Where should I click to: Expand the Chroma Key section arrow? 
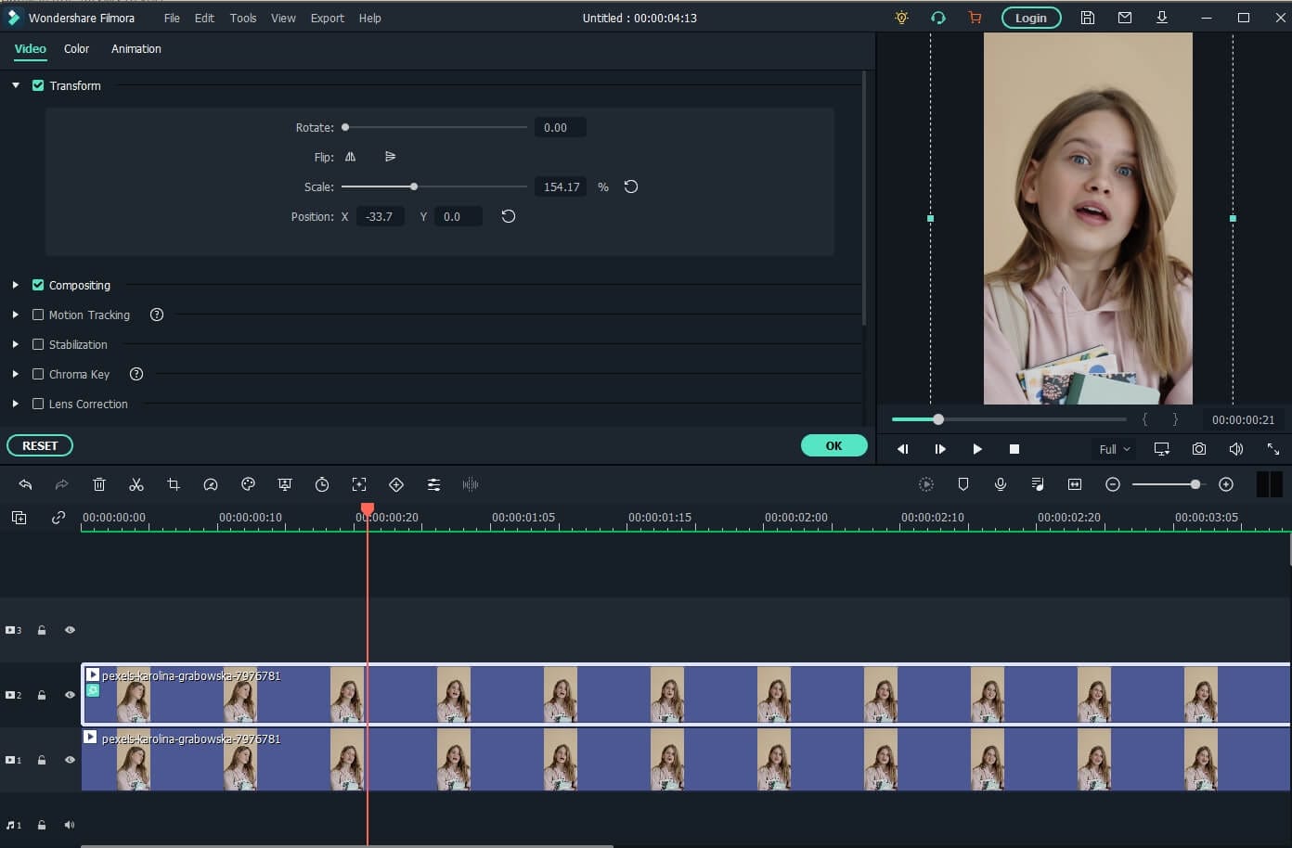click(x=16, y=374)
